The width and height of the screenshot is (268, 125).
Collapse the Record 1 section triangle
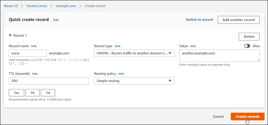tap(10, 36)
